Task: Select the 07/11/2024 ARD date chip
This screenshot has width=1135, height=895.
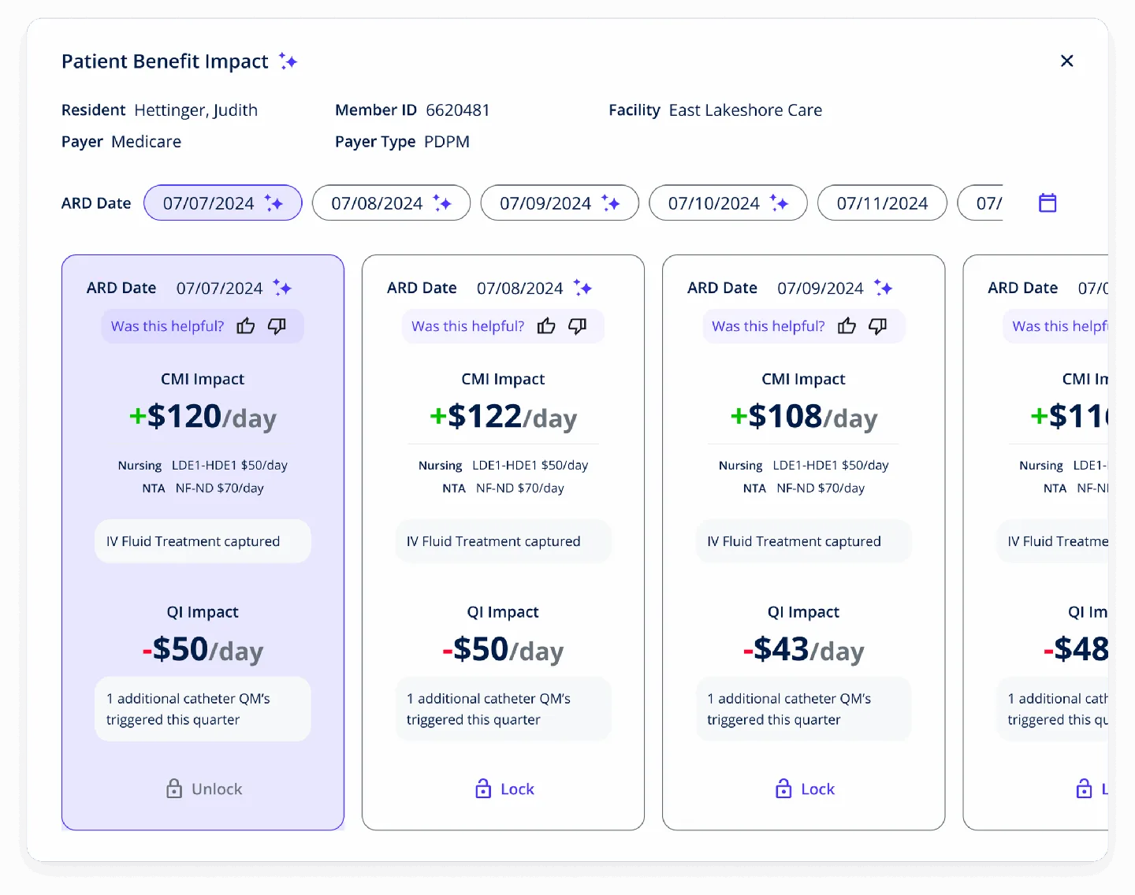Action: [882, 202]
